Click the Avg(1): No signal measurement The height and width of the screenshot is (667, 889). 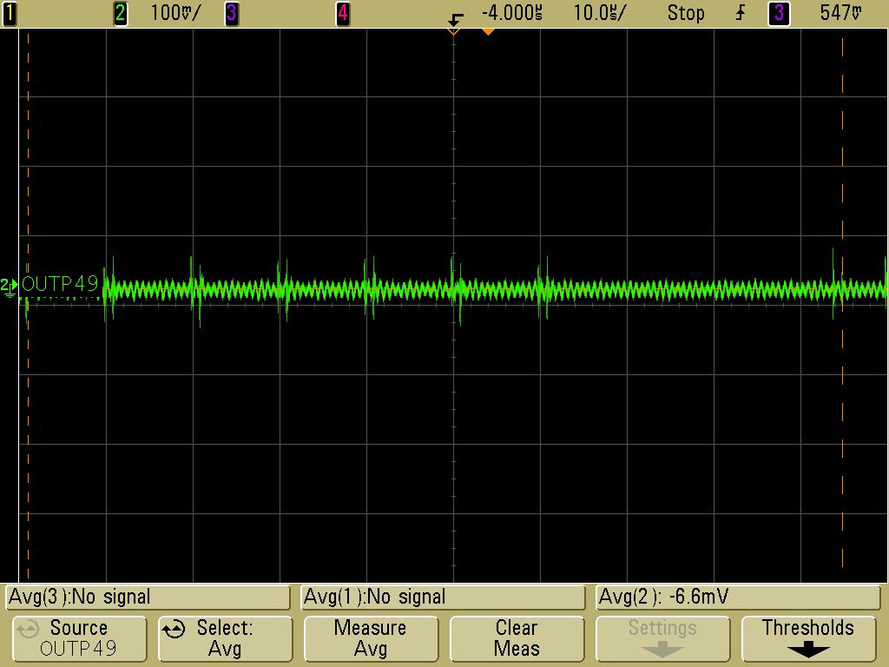[443, 598]
